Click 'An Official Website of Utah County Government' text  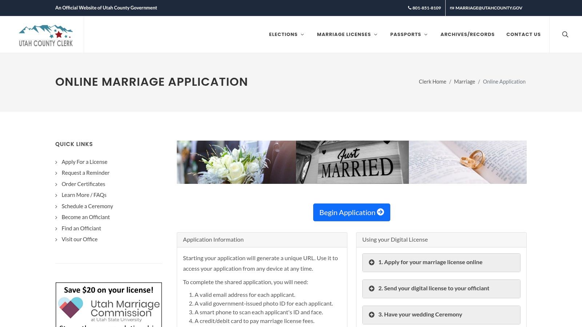click(106, 8)
